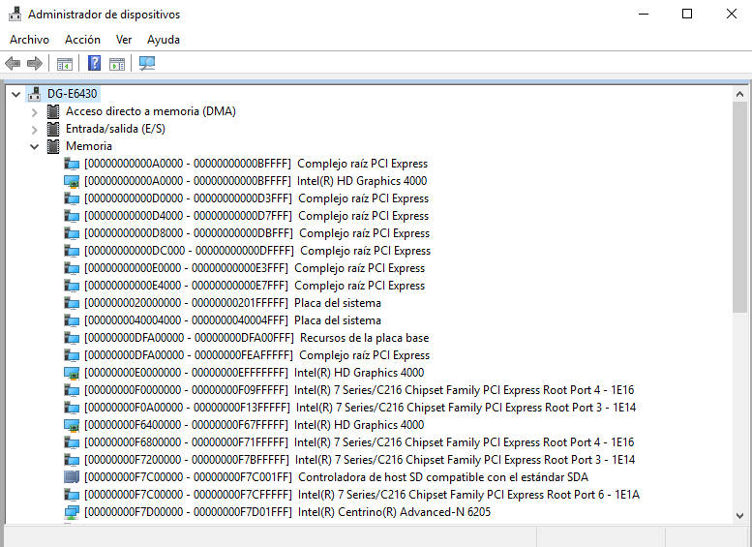Select first row Complejo raíz PCI Express at A0000

(256, 164)
